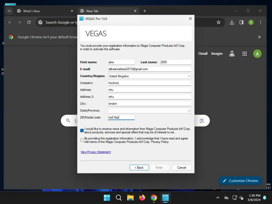Open File Explorer from the taskbar
The image size is (272, 204).
click(130, 198)
